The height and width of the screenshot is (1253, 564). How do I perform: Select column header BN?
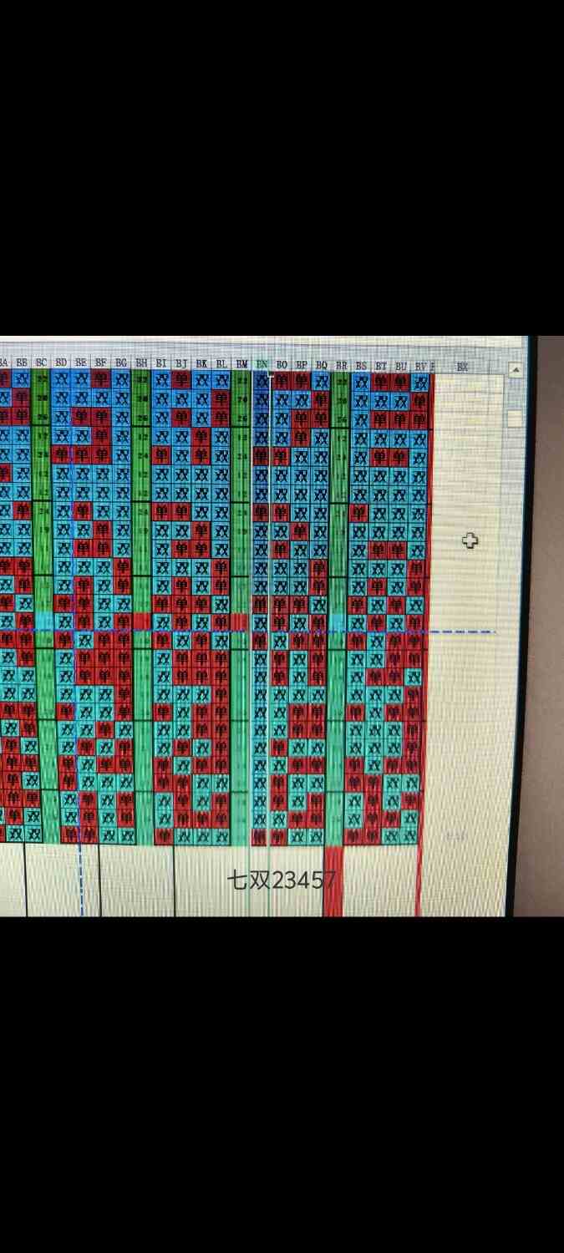point(262,364)
